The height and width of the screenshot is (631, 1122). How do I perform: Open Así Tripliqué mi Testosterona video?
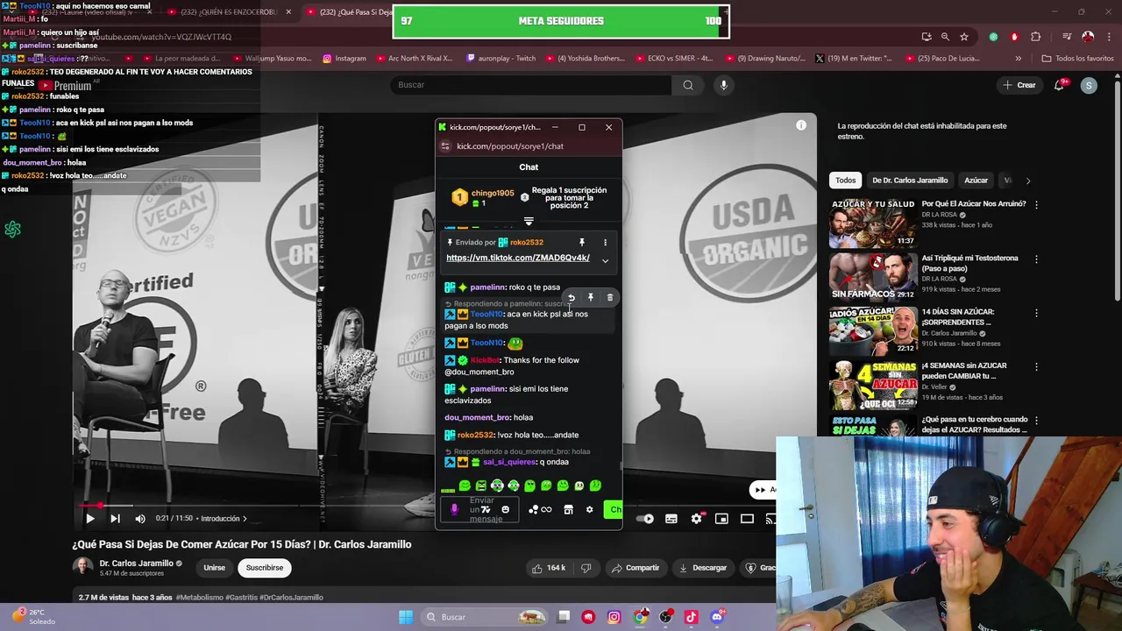(x=969, y=263)
